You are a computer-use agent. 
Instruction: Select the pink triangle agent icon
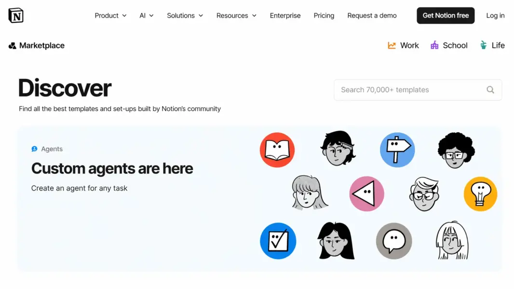click(366, 194)
